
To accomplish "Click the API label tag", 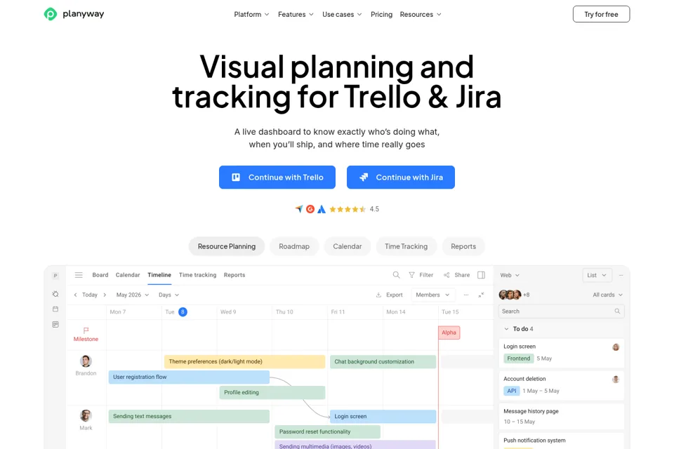I will [512, 391].
